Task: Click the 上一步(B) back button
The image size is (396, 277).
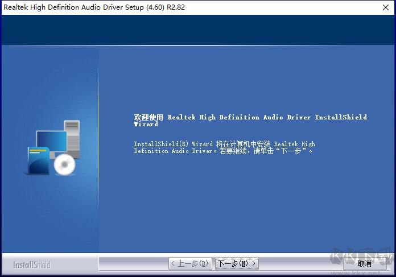Action: pyautogui.click(x=190, y=263)
